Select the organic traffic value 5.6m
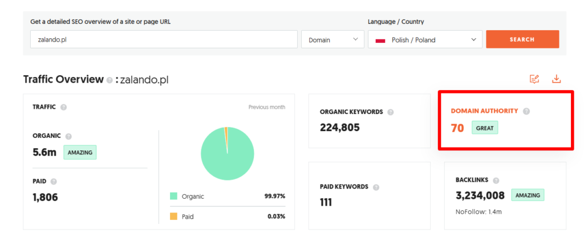 click(44, 152)
